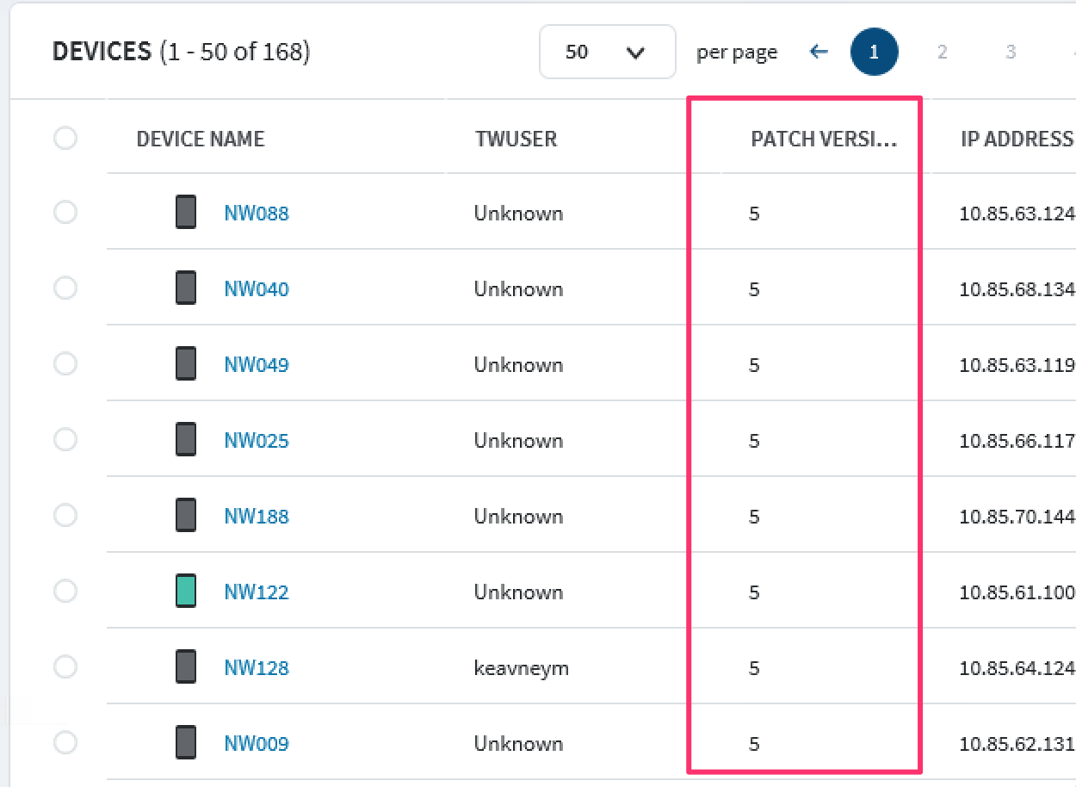This screenshot has height=787, width=1076.
Task: Select the current page 1 button
Action: [x=874, y=52]
